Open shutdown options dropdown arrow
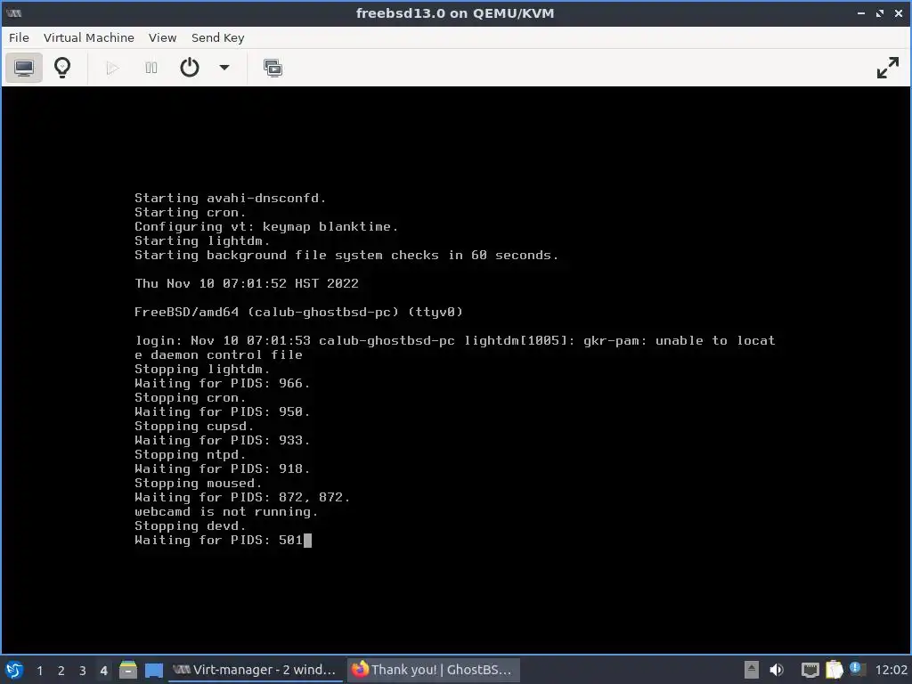The height and width of the screenshot is (684, 912). click(224, 68)
